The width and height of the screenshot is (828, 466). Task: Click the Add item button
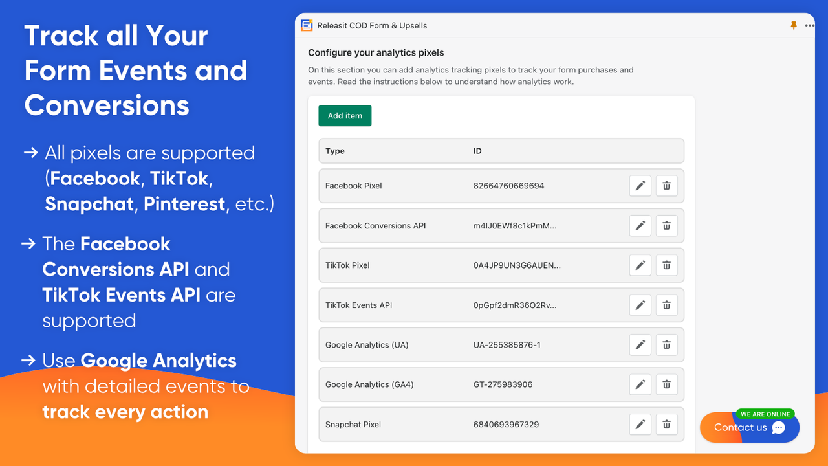345,116
